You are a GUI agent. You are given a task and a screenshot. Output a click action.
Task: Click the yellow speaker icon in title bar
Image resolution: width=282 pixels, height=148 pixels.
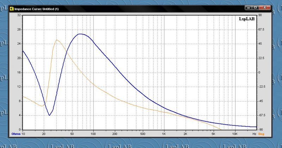click(x=12, y=9)
